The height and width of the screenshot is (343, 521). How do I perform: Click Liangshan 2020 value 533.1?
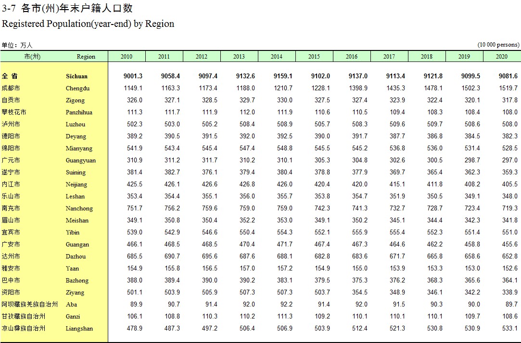tap(510, 328)
